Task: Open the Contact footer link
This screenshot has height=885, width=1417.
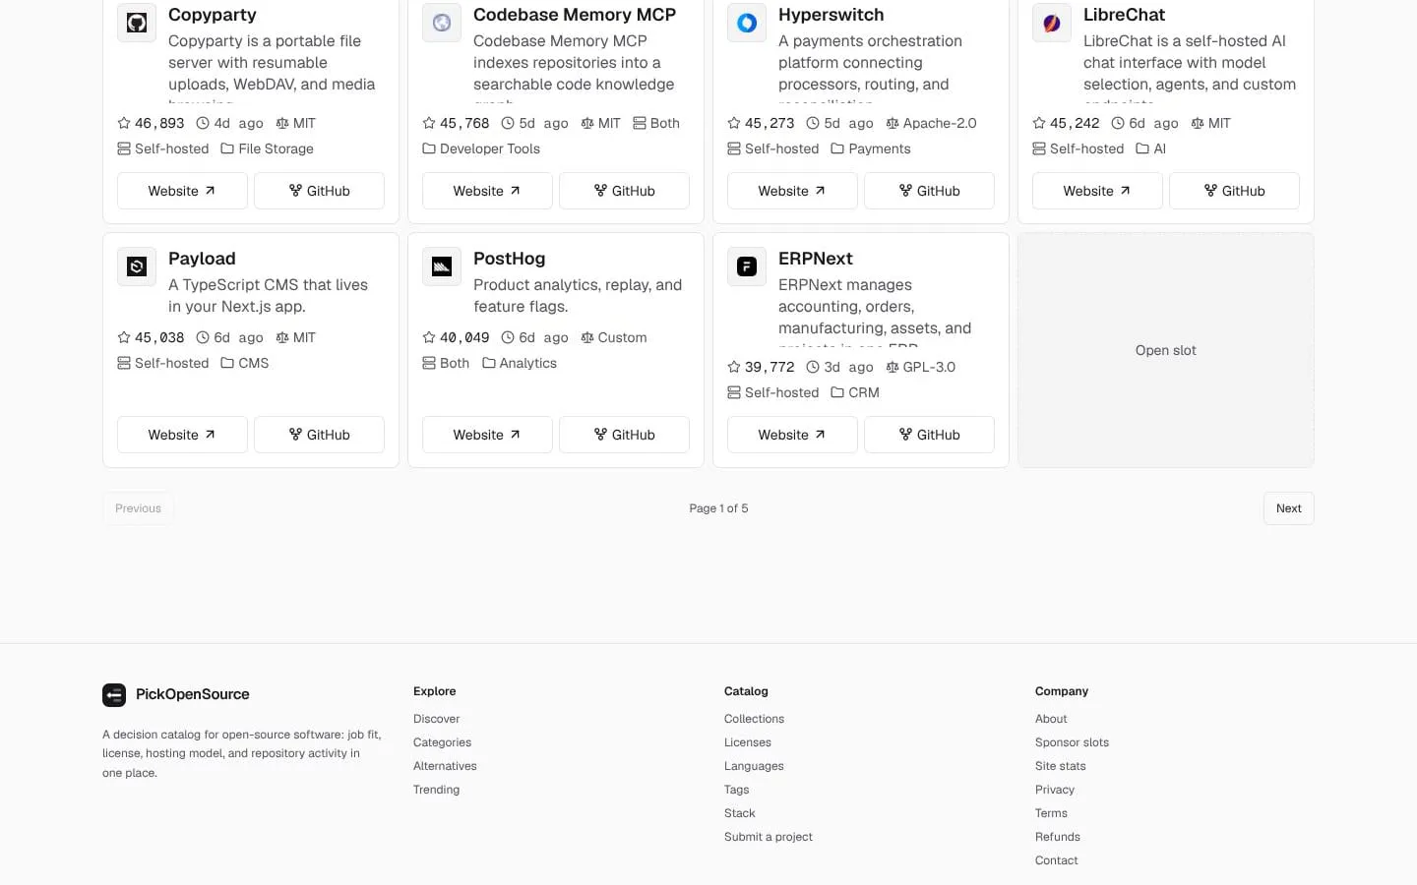Action: tap(1056, 860)
